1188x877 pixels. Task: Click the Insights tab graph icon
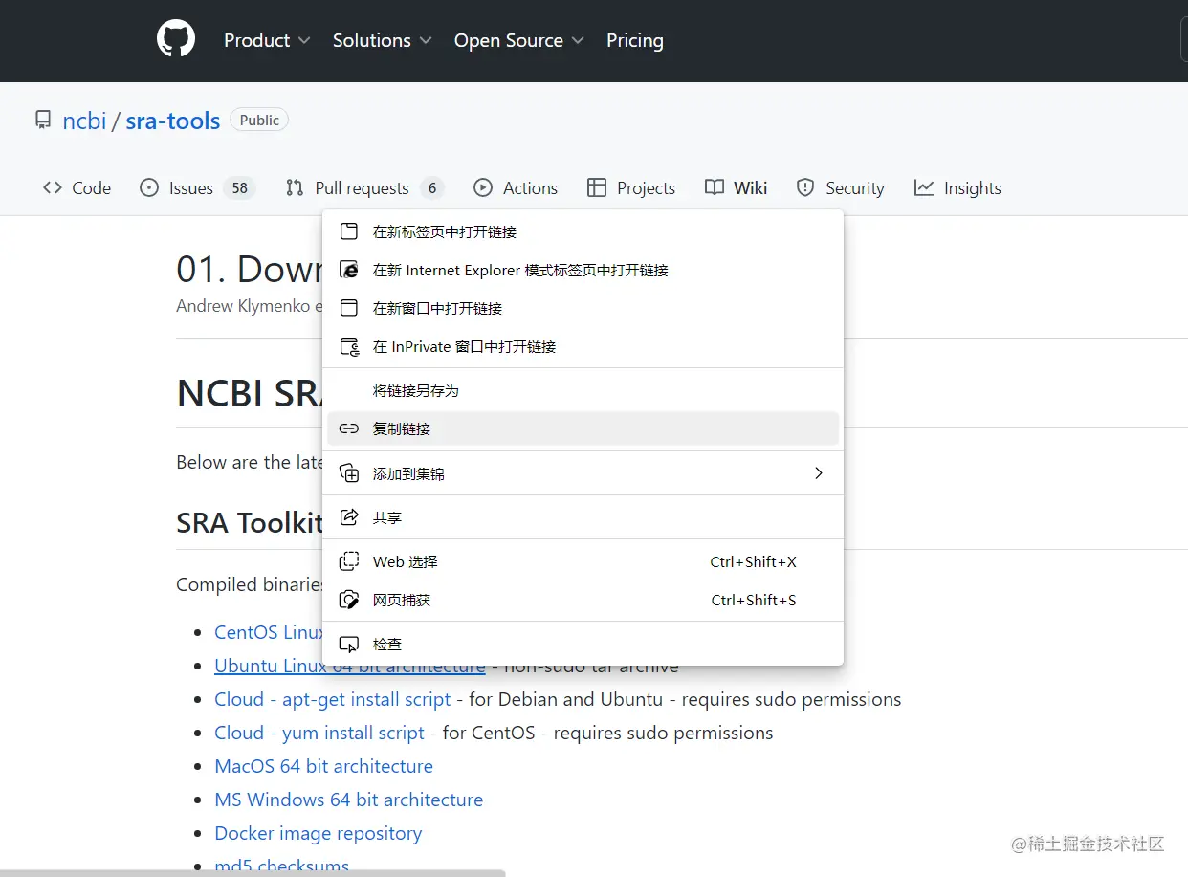coord(923,187)
